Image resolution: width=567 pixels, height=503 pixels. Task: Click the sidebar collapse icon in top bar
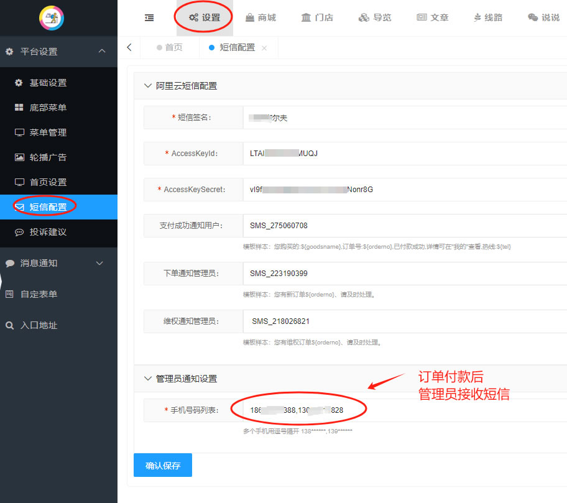click(x=149, y=18)
